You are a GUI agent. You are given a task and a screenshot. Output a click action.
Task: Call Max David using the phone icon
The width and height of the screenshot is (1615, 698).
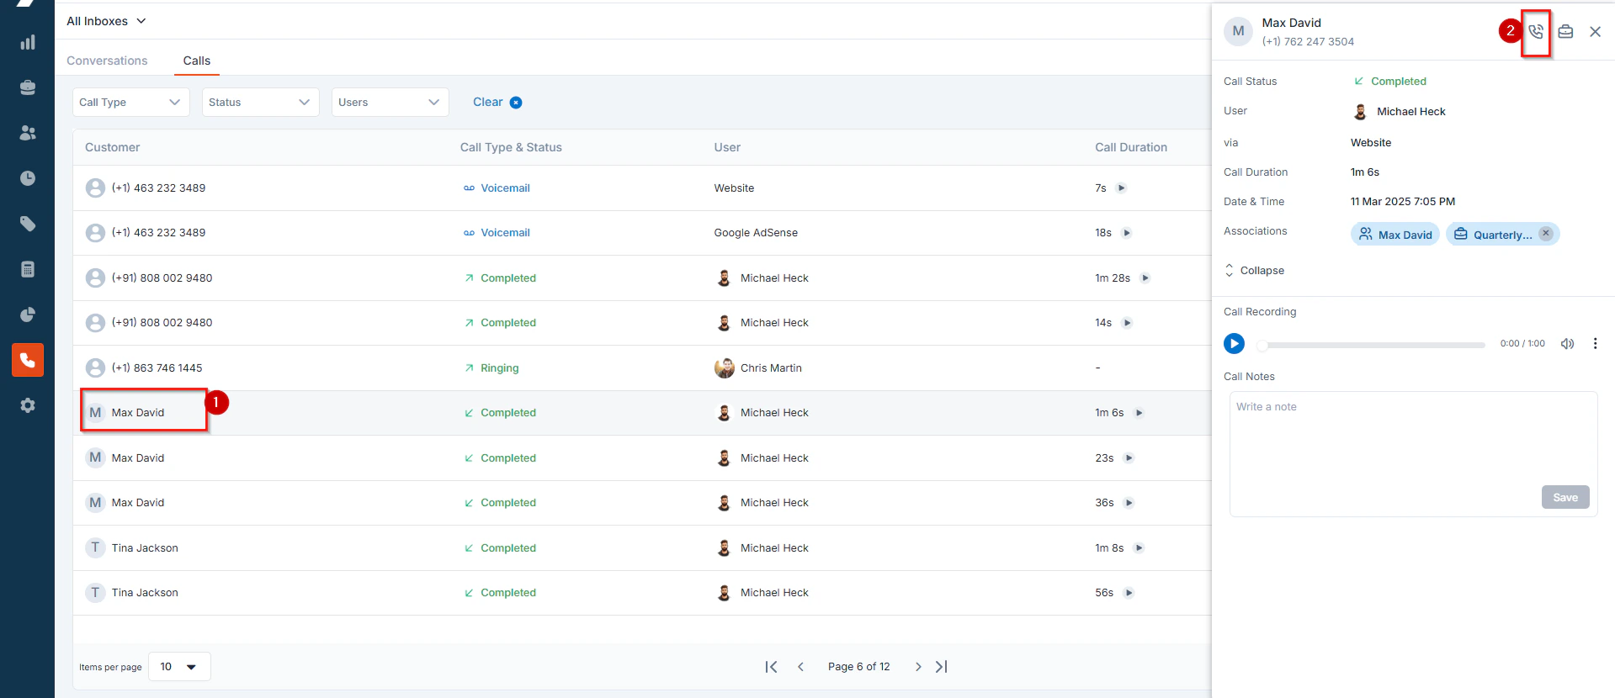1536,32
